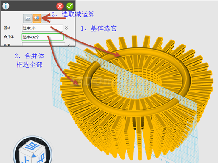Viewport: 218px width, 163px height.
Task: Expand the chevron beside 边界 field
Action: (x=68, y=45)
